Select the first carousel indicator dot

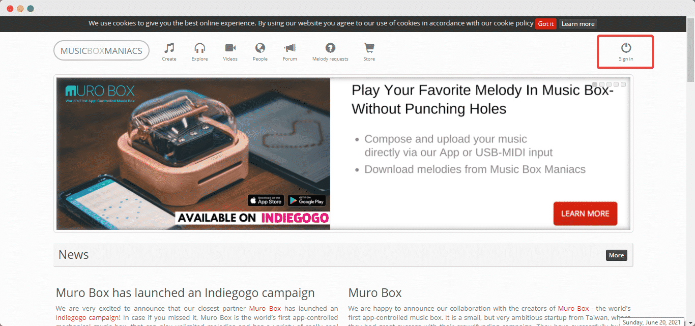point(594,84)
